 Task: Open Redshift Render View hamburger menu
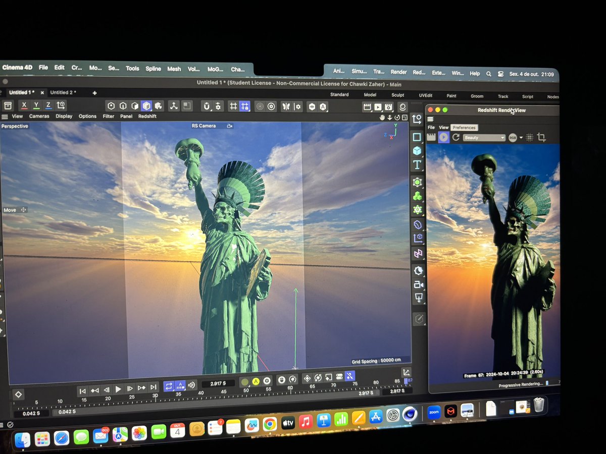[x=431, y=120]
